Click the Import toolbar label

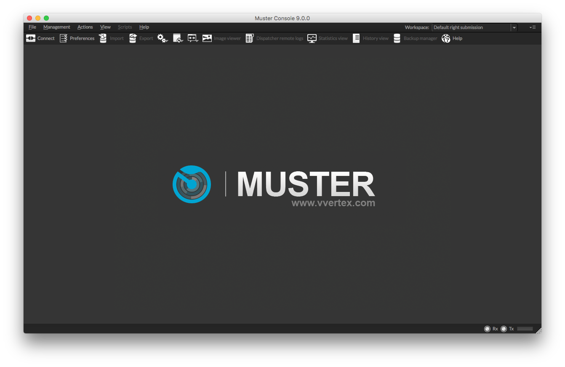click(x=117, y=38)
